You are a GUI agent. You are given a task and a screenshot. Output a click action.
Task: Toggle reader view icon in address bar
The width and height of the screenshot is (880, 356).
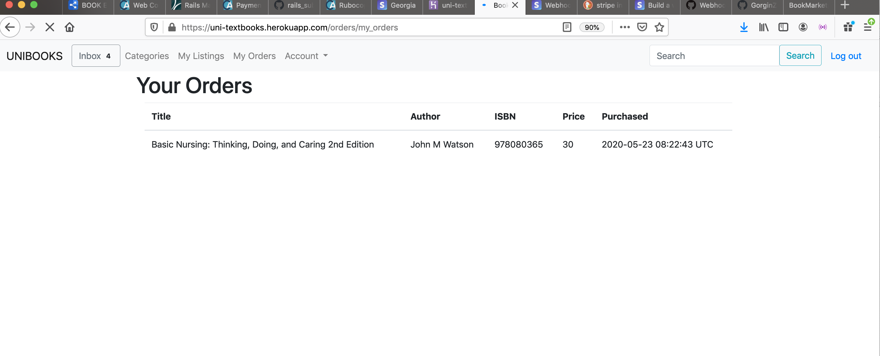567,27
